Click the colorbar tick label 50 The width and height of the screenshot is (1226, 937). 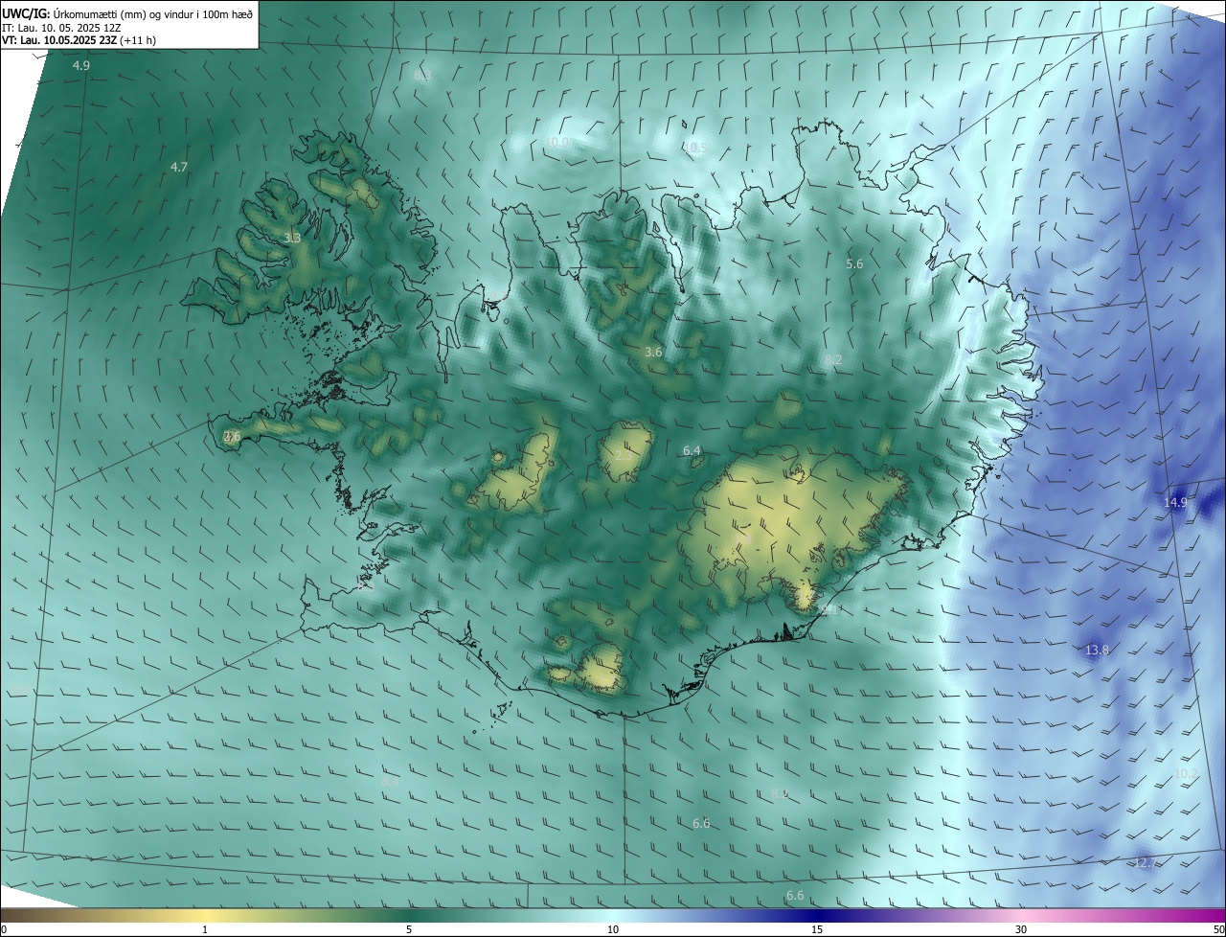(x=1218, y=929)
